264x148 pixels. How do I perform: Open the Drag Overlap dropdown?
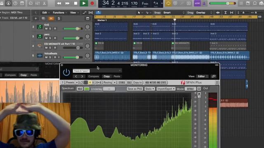click(204, 13)
